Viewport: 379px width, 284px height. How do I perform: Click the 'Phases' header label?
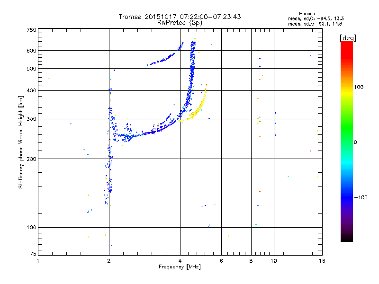pyautogui.click(x=307, y=14)
